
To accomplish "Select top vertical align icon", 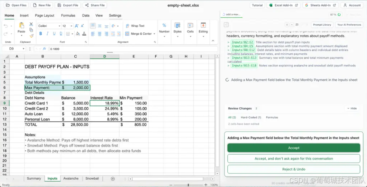I will (x=93, y=26).
